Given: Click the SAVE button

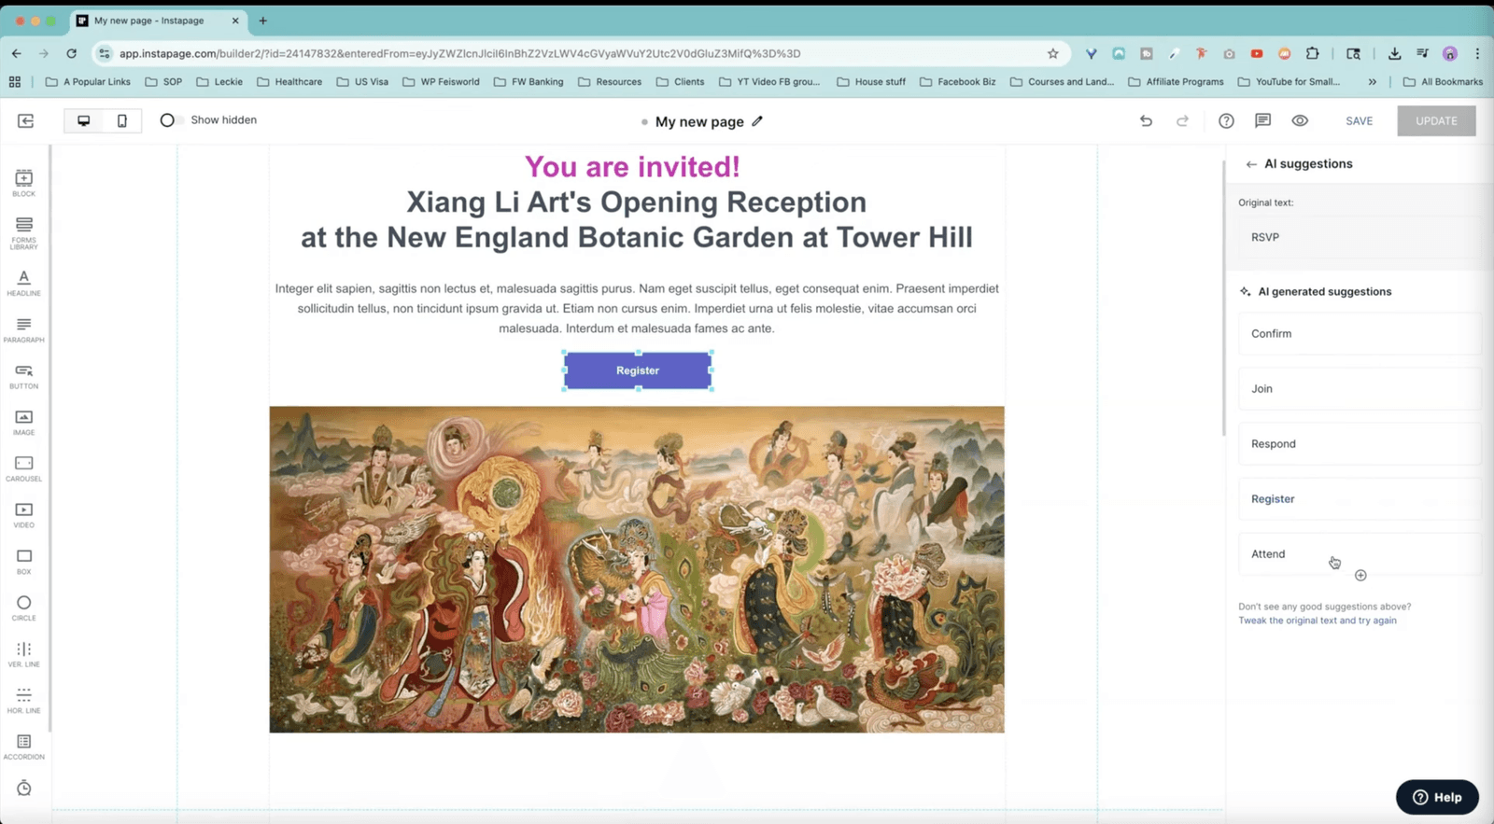Looking at the screenshot, I should click(1359, 121).
